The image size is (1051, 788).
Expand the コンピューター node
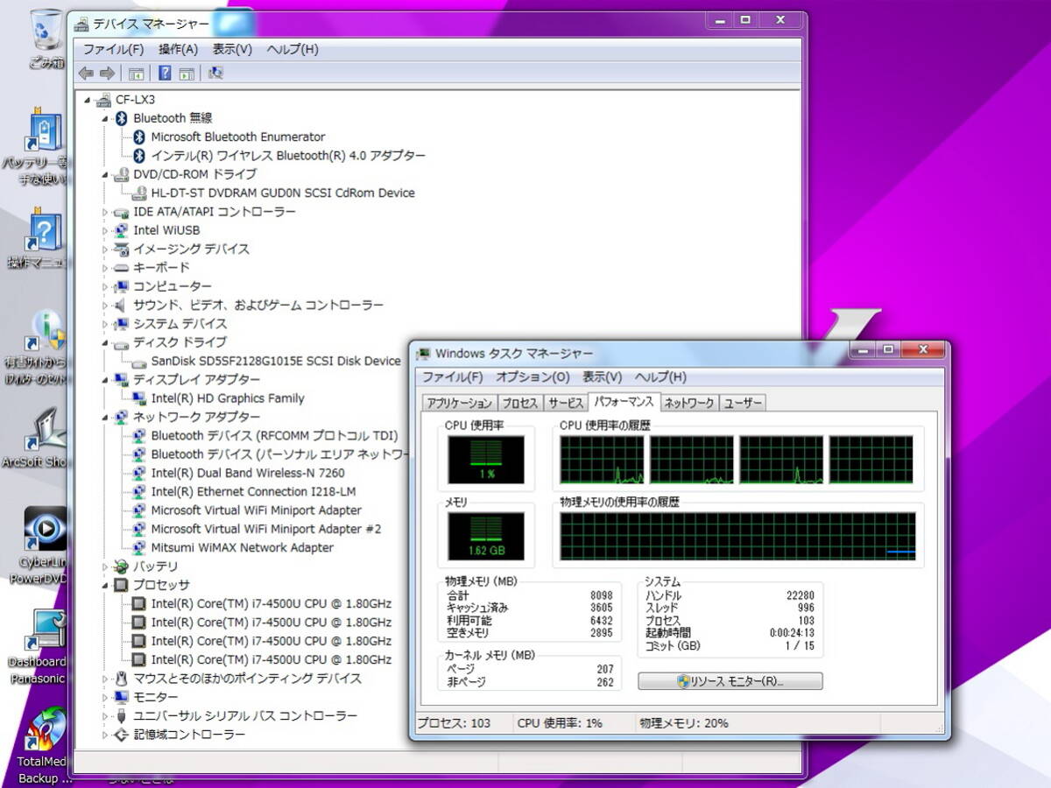(x=105, y=286)
